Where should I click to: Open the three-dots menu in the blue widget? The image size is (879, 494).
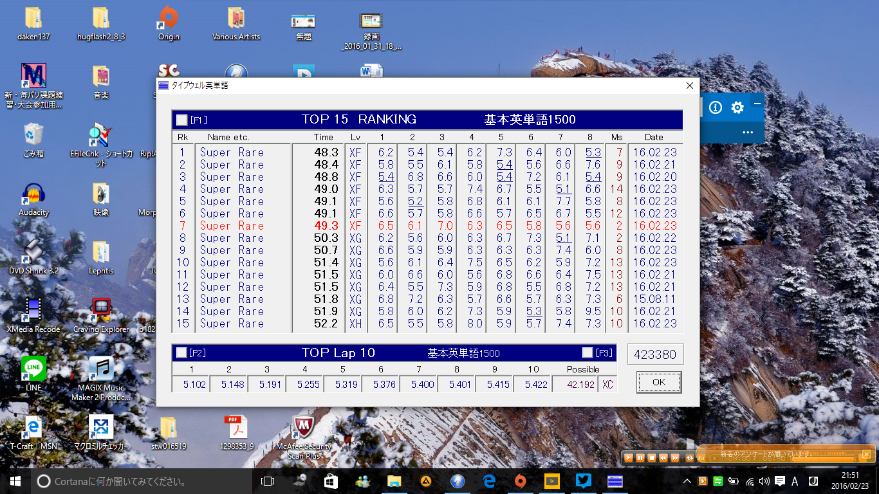(747, 133)
